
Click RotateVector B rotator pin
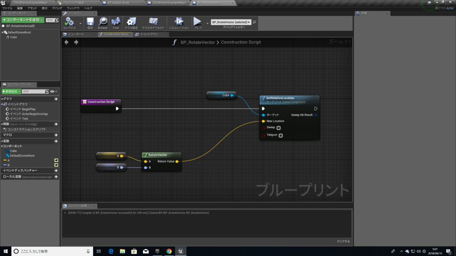pyautogui.click(x=146, y=168)
